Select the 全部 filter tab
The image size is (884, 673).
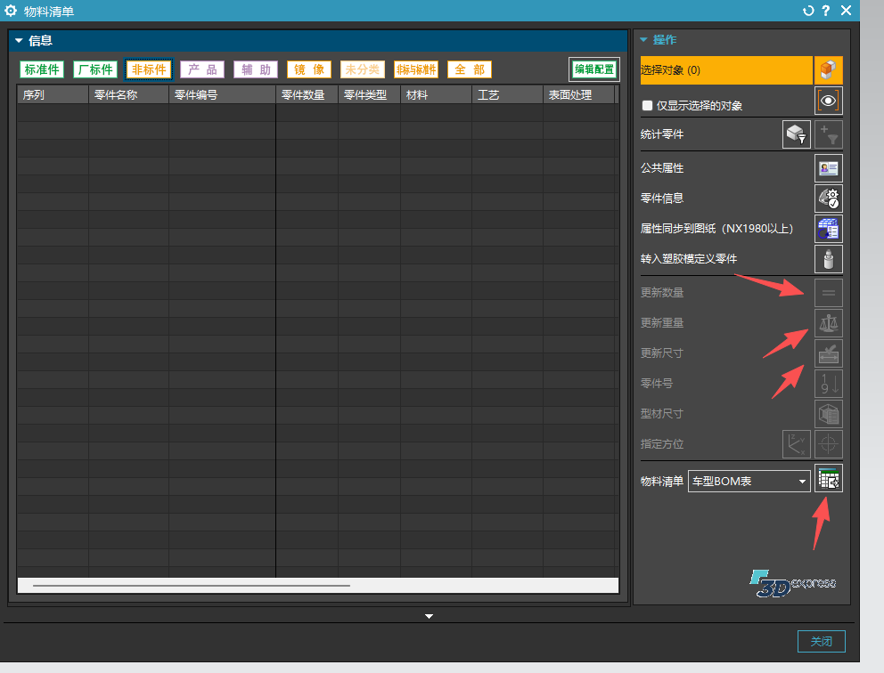pyautogui.click(x=470, y=69)
